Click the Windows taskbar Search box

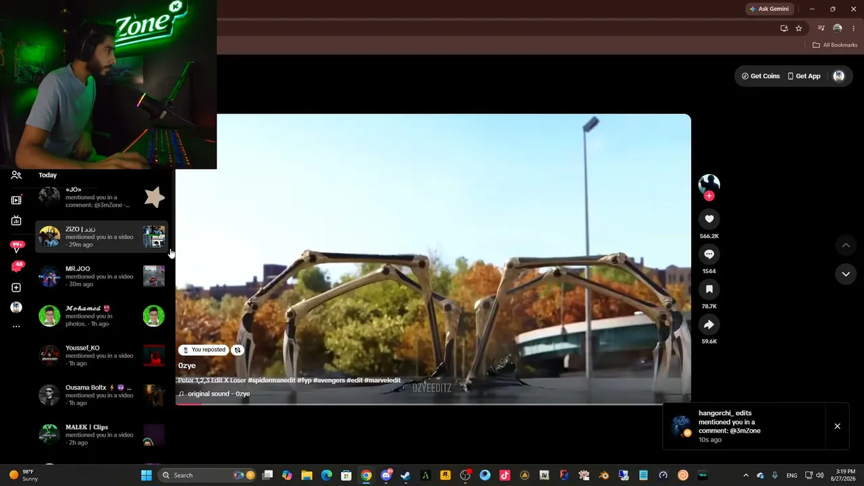click(208, 475)
